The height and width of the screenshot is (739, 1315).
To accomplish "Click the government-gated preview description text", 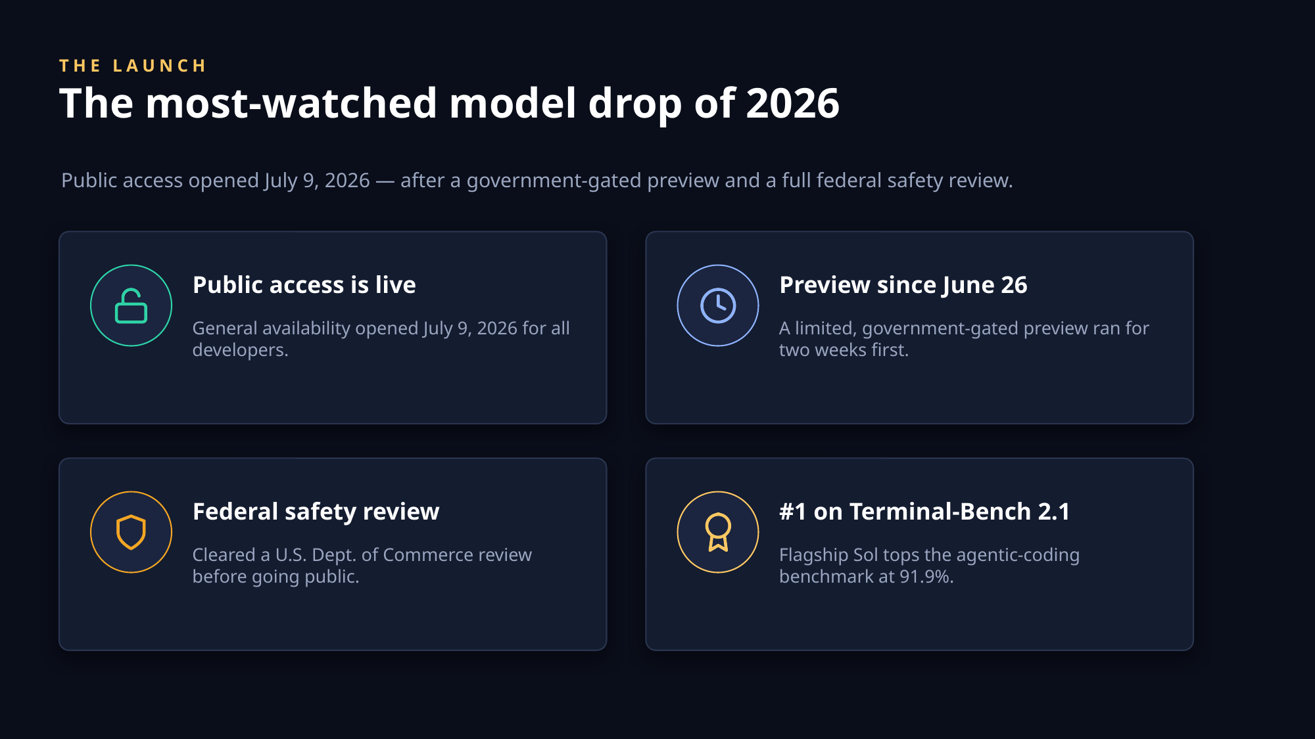I will click(x=964, y=339).
